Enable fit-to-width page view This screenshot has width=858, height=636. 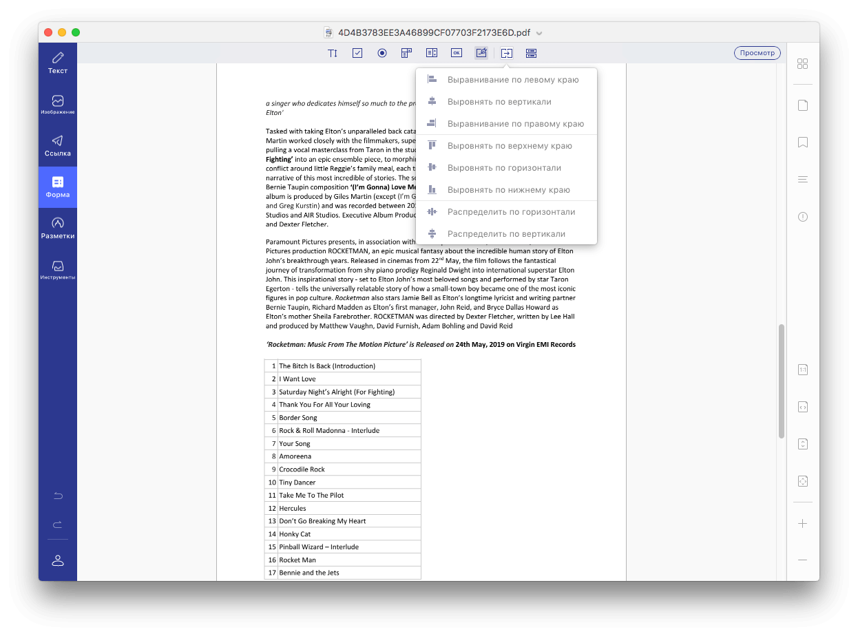point(802,407)
